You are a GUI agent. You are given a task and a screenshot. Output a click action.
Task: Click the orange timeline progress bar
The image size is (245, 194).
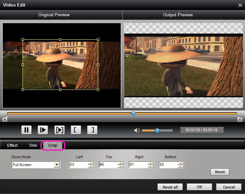[122, 114]
